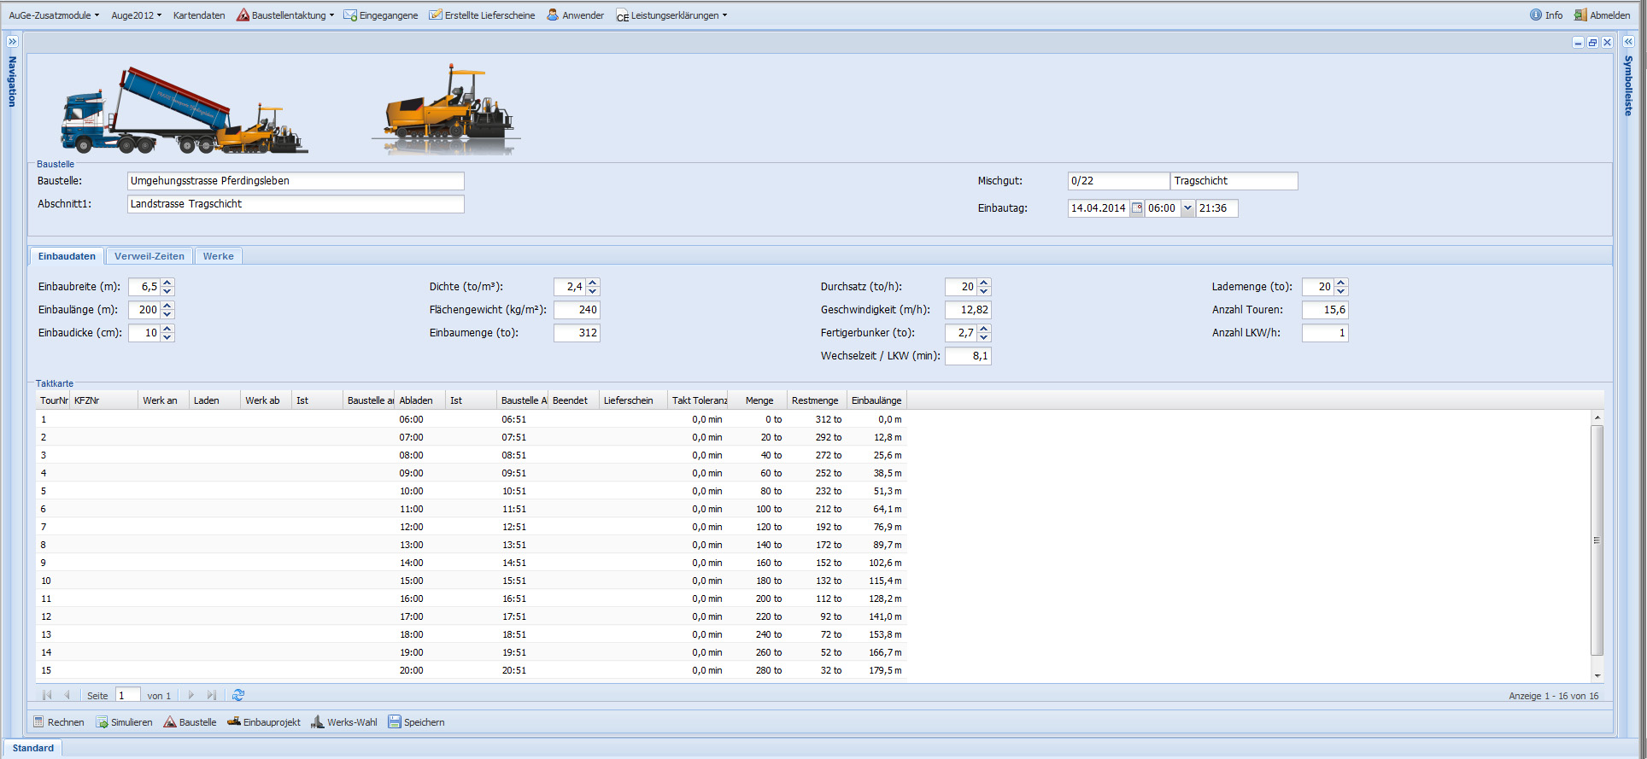Expand the Symbolleiste side panel
This screenshot has width=1647, height=759.
[x=1628, y=42]
